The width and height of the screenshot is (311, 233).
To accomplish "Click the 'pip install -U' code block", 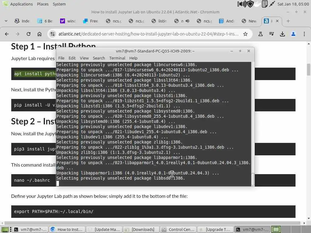I will (x=33, y=105).
